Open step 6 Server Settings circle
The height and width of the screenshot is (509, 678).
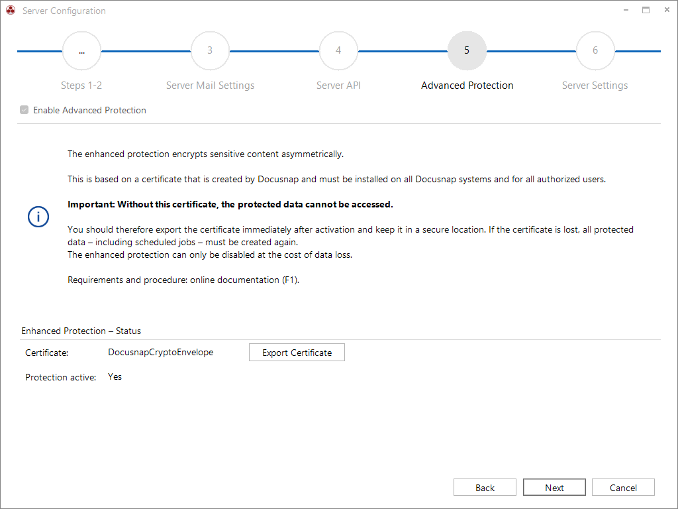click(x=595, y=50)
